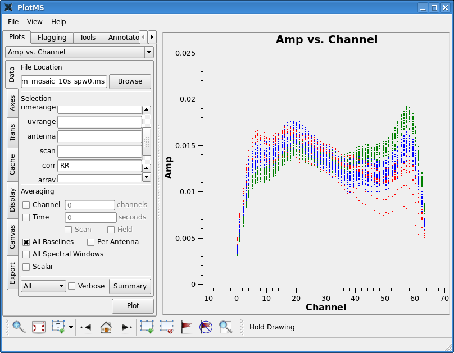The image size is (454, 353).
Task: Flag selected data with red flag
Action: pos(187,327)
